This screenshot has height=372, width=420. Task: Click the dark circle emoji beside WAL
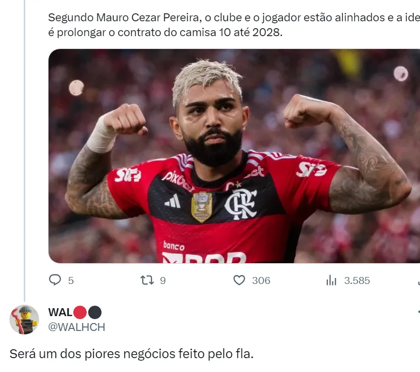click(x=95, y=312)
